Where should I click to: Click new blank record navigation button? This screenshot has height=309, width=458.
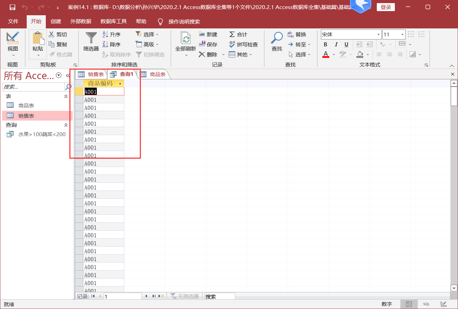(x=161, y=296)
